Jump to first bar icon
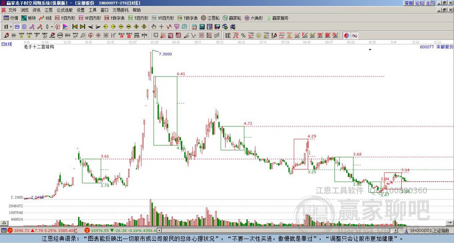 pyautogui.click(x=74, y=27)
